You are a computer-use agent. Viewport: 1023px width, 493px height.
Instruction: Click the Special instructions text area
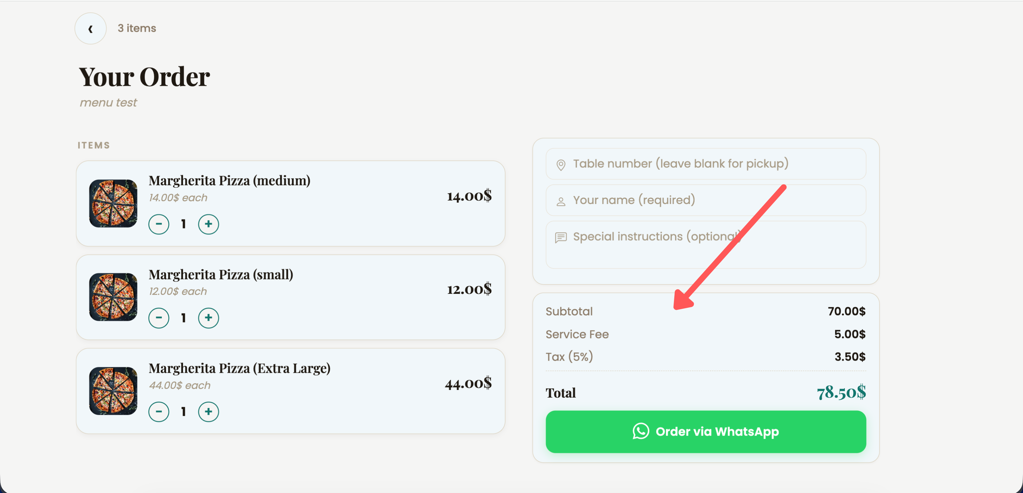tap(706, 245)
